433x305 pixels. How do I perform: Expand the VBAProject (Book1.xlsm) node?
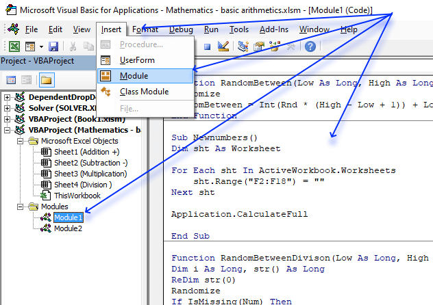click(7, 119)
